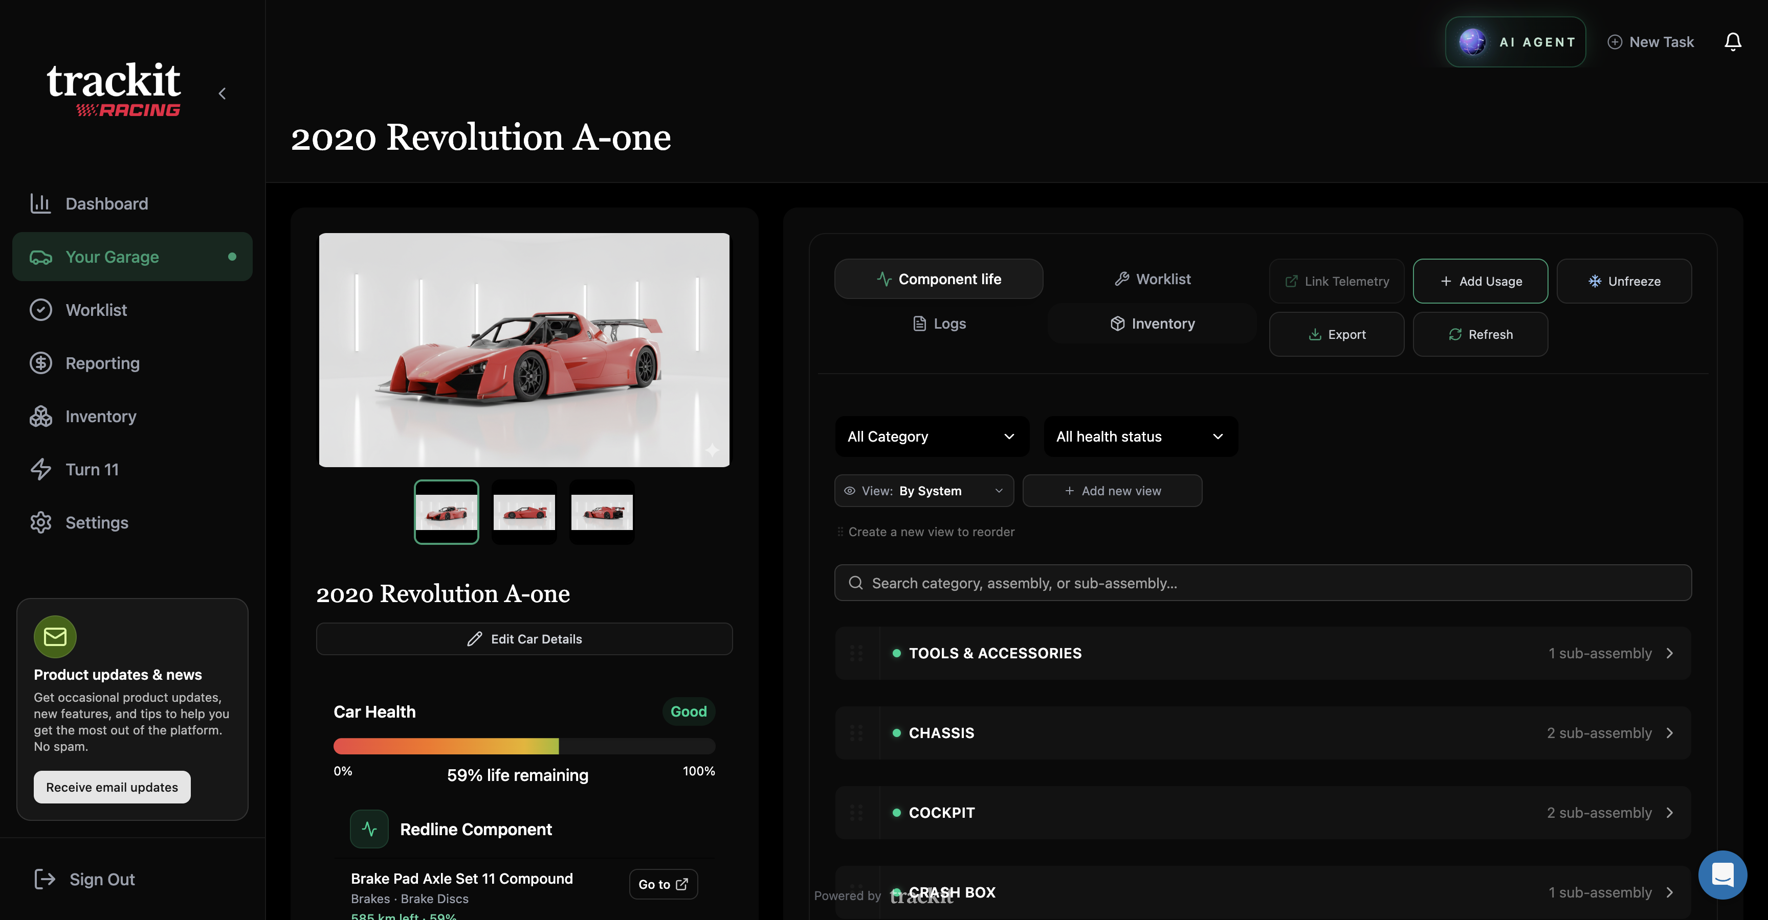Click the mail envelope icon in updates card
Viewport: 1768px width, 920px height.
55,636
